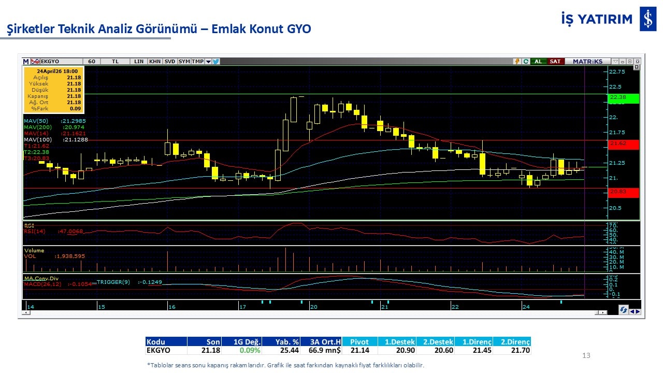The image size is (663, 373).
Task: Click the Matriks M logo icon
Action: click(26, 61)
